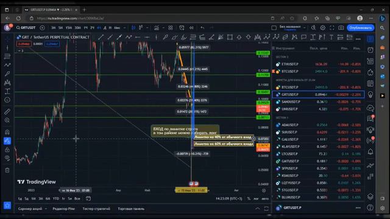Image resolution: width=390 pixels, height=219 pixels.
Task: Select the 3M timeframe in top toolbar
Action: click(53, 28)
